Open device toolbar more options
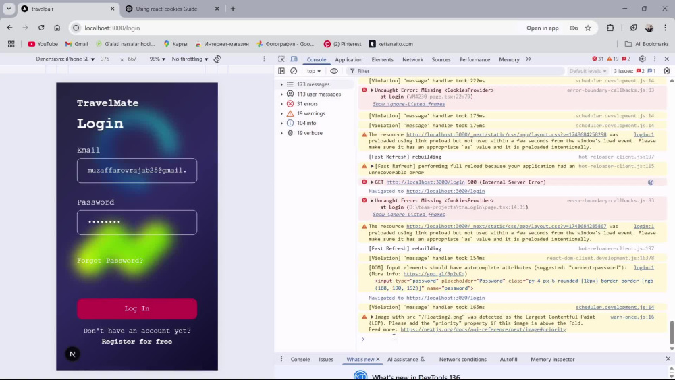Viewport: 675px width, 380px height. [265, 59]
